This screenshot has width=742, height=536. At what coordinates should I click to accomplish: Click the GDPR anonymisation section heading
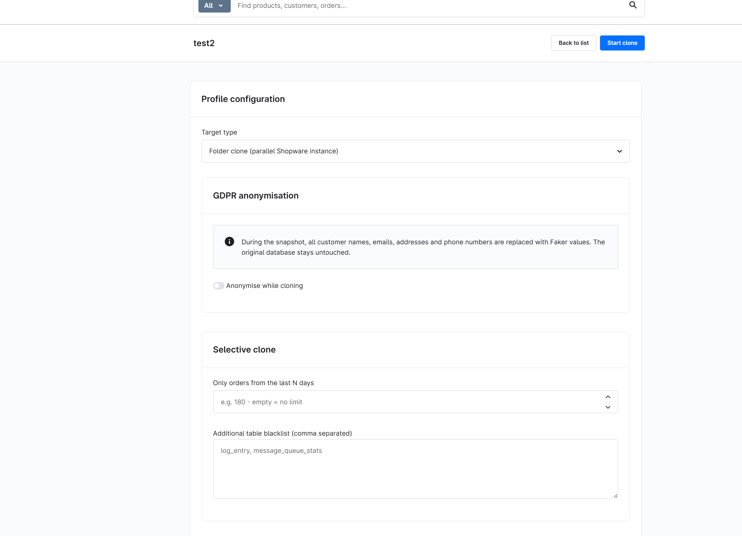(255, 196)
